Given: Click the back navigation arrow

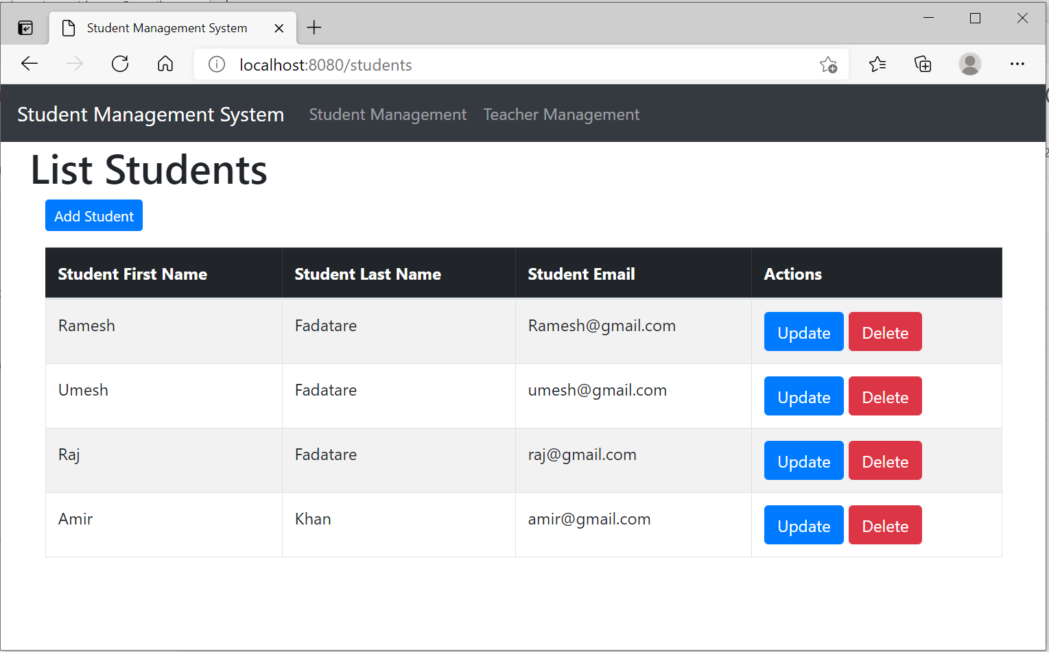Looking at the screenshot, I should 30,63.
